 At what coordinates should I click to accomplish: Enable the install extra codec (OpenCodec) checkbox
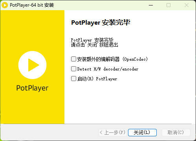click(73, 59)
